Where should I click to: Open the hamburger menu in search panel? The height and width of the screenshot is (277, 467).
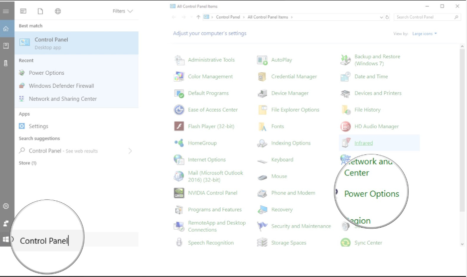tap(6, 11)
